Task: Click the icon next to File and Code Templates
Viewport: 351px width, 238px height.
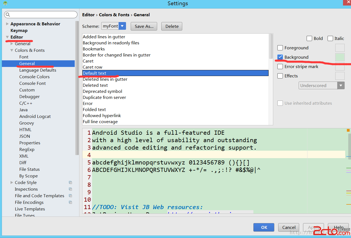Action: pyautogui.click(x=70, y=196)
